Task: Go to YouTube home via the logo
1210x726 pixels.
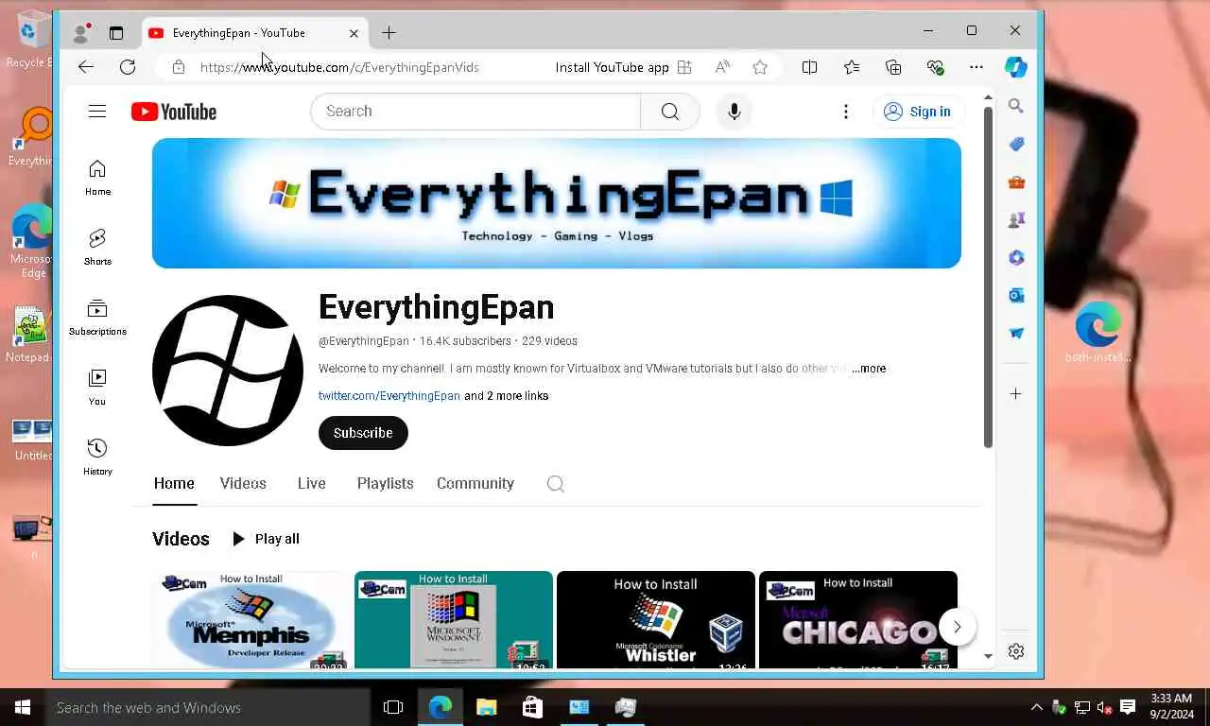Action: tap(174, 112)
